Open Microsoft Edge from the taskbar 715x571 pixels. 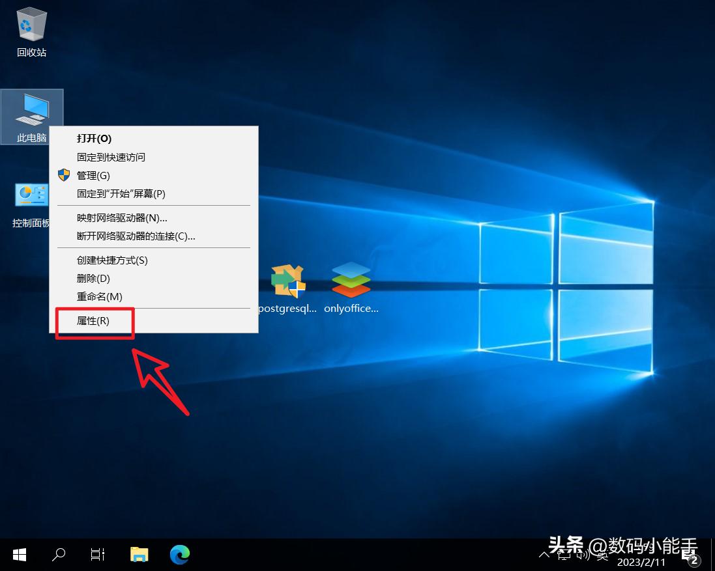pos(179,554)
